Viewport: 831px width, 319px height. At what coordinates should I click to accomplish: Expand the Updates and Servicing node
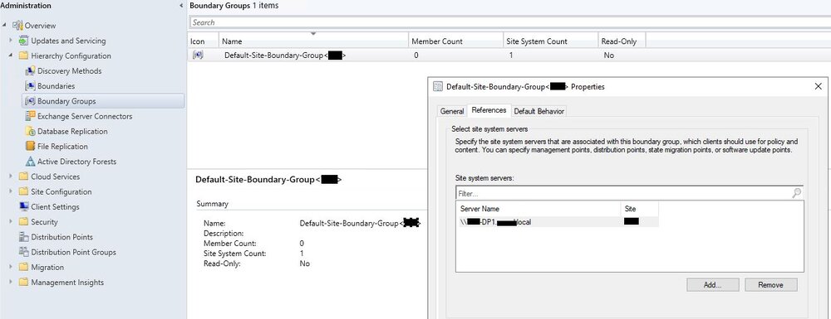[11, 40]
